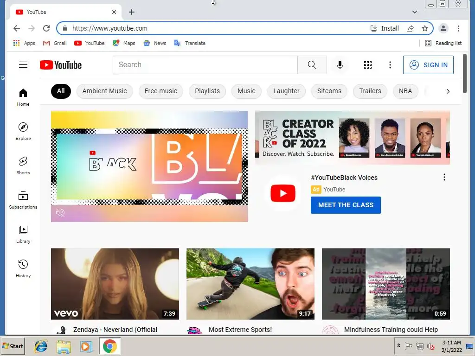
Task: Open Explore in the sidebar
Action: click(x=23, y=132)
